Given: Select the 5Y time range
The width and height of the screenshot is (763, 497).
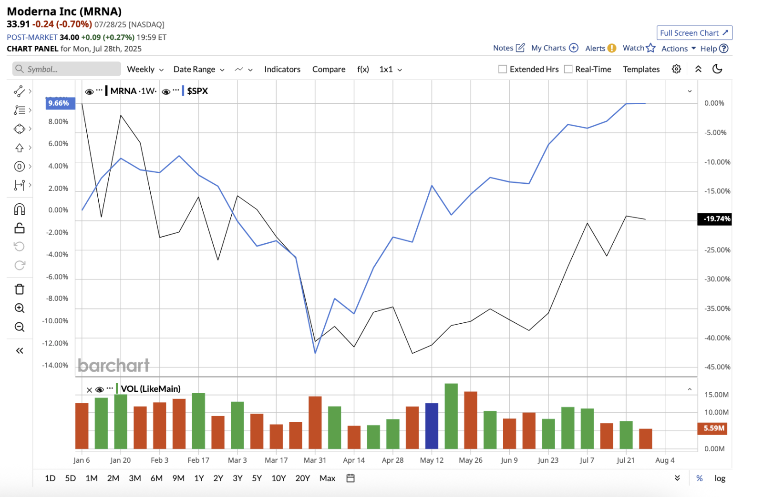Looking at the screenshot, I should tap(257, 478).
